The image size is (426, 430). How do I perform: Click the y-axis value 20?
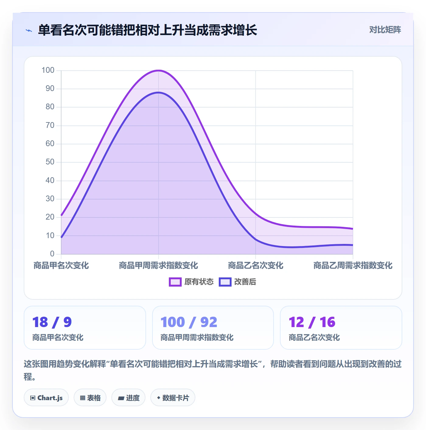click(50, 217)
